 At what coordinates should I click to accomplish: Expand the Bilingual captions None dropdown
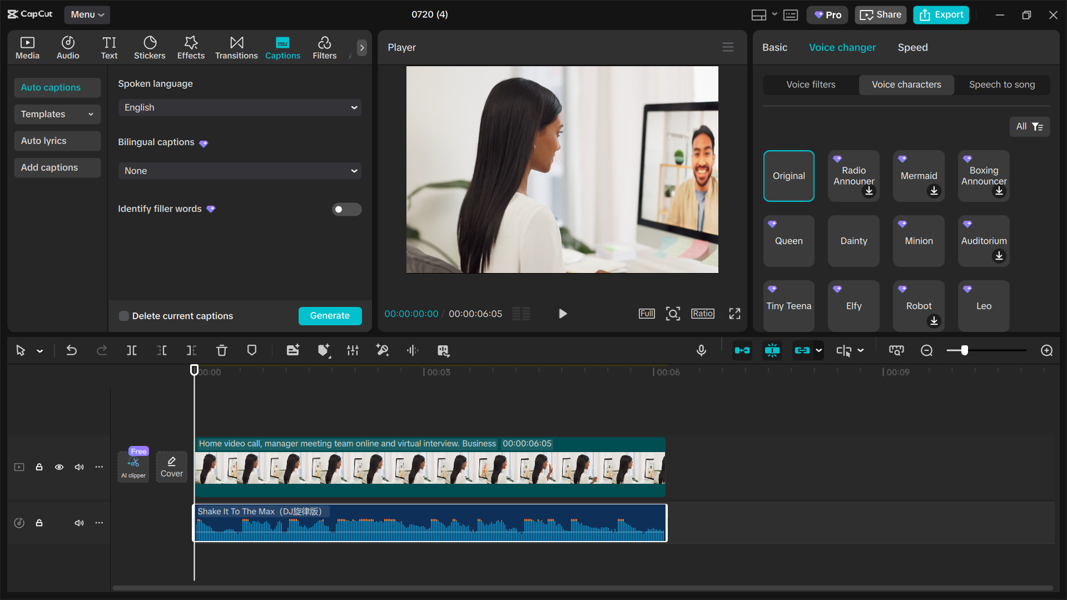pyautogui.click(x=240, y=171)
